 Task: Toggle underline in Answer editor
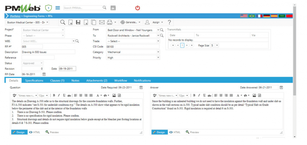click(x=204, y=95)
